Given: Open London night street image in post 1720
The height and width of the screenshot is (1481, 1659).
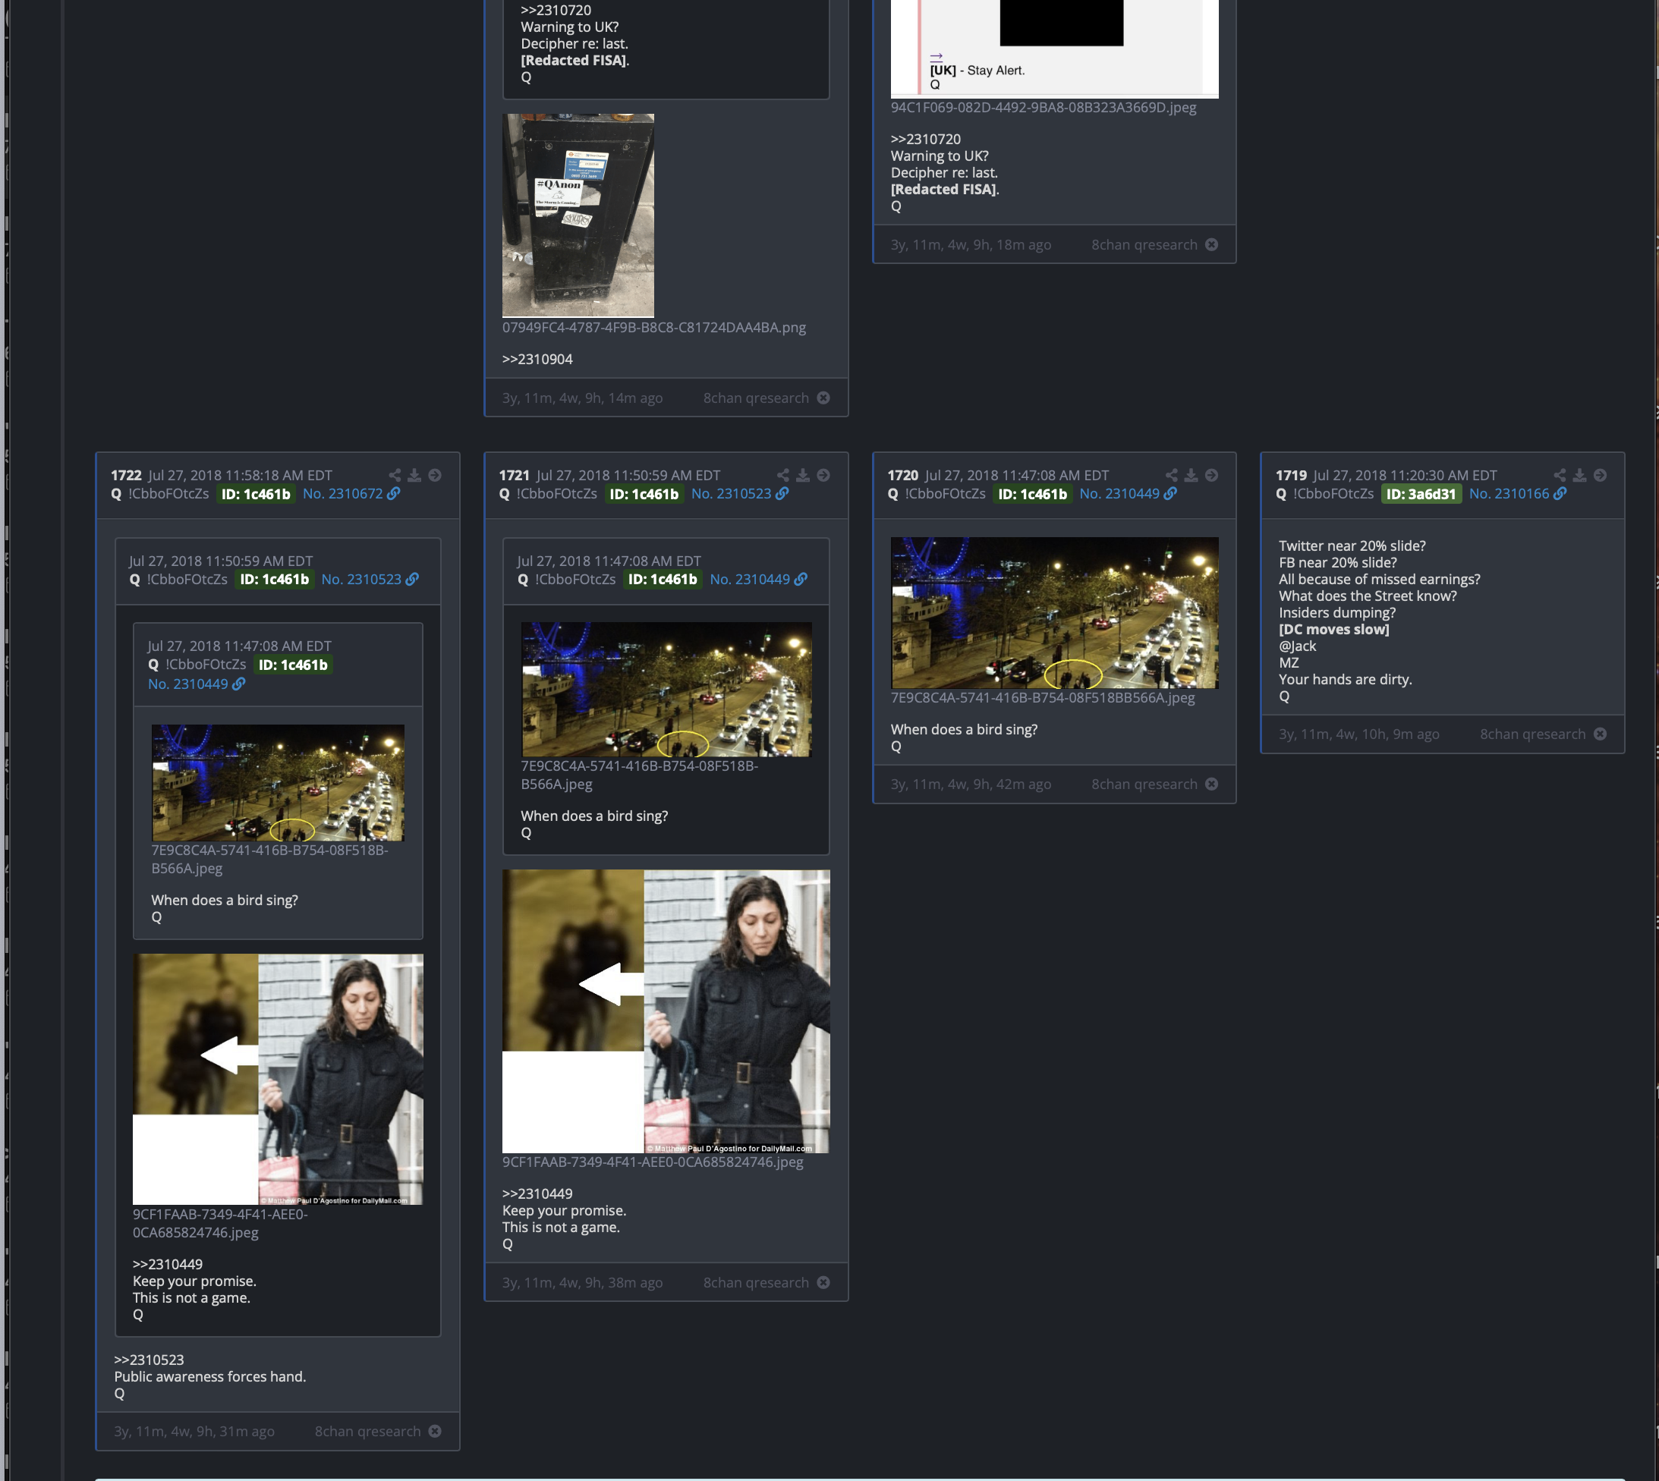Looking at the screenshot, I should point(1054,613).
